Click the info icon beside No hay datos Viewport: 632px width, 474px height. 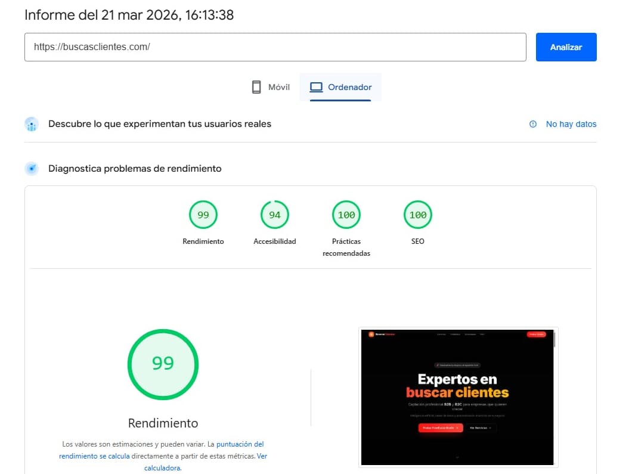click(x=533, y=124)
